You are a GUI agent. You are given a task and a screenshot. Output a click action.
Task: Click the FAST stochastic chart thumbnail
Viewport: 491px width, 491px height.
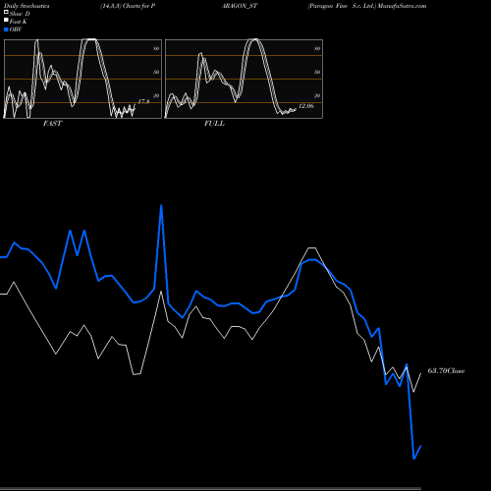(82, 79)
